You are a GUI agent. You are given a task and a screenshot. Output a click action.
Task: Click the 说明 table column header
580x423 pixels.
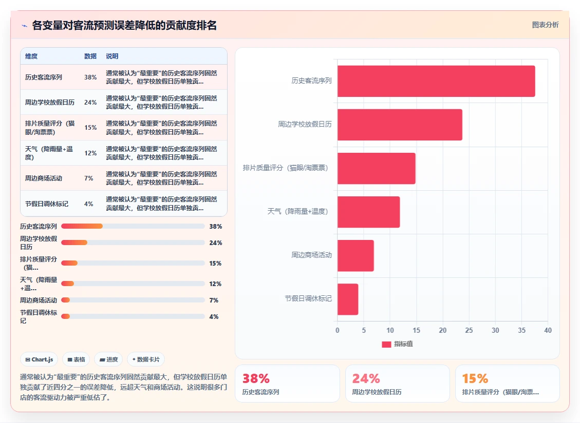coord(112,56)
